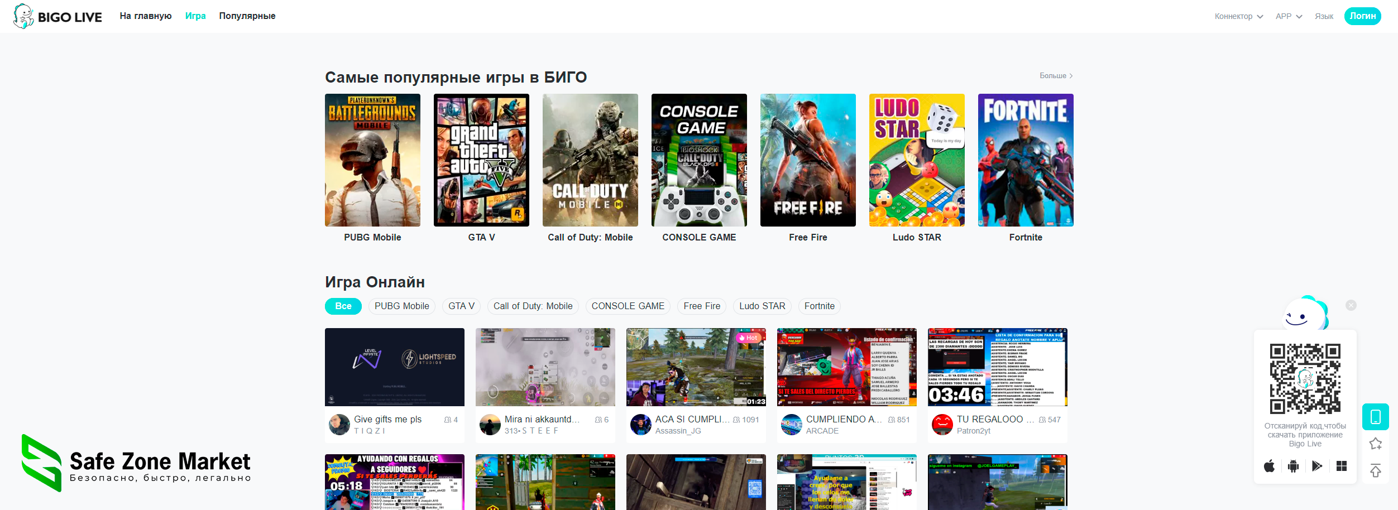Expand the Коннектор dropdown
The width and height of the screenshot is (1398, 510).
(x=1238, y=16)
